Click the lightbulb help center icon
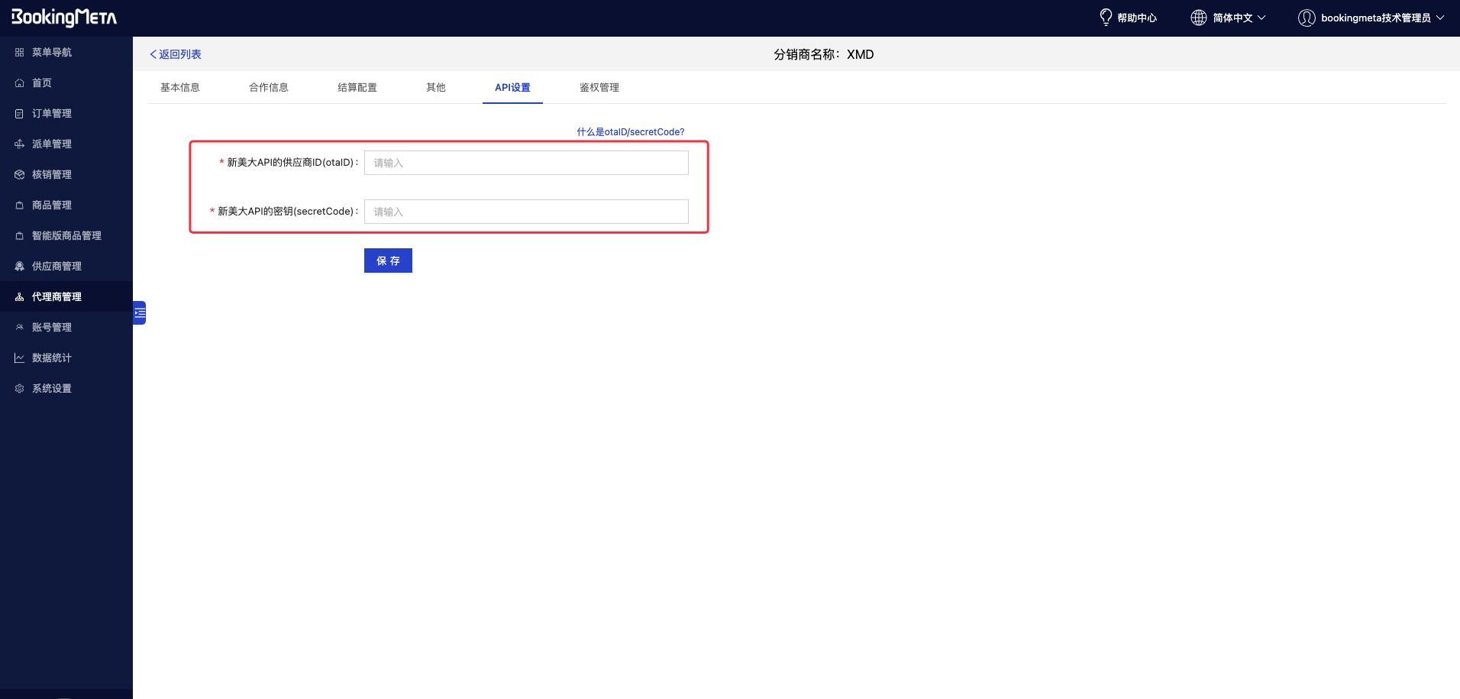 click(1105, 18)
